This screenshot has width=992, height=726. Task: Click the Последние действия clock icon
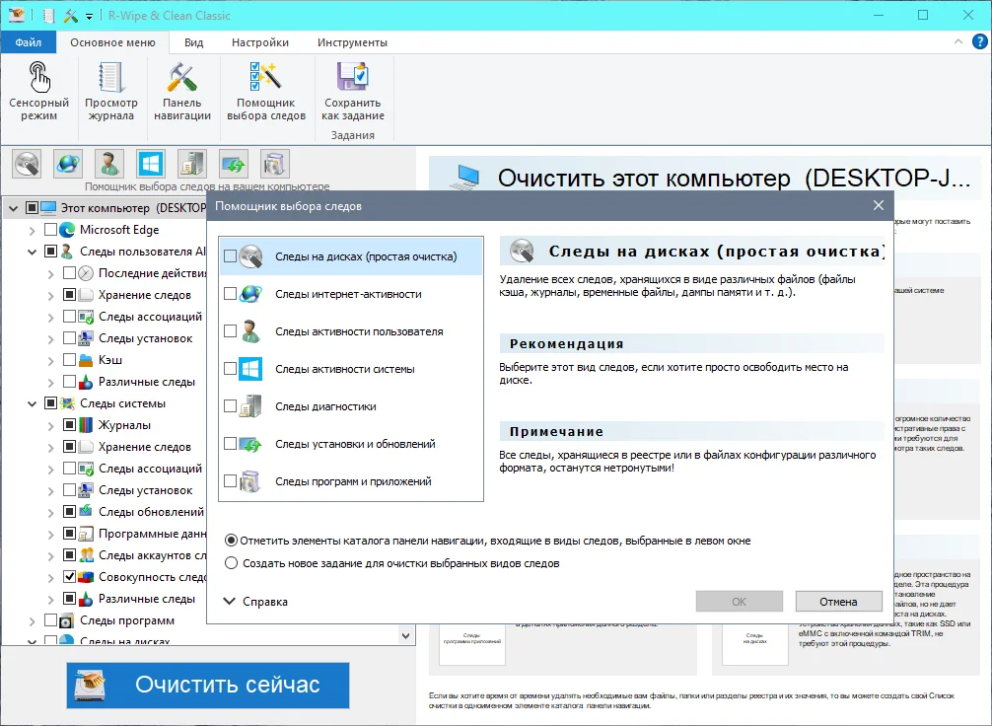pyautogui.click(x=86, y=273)
